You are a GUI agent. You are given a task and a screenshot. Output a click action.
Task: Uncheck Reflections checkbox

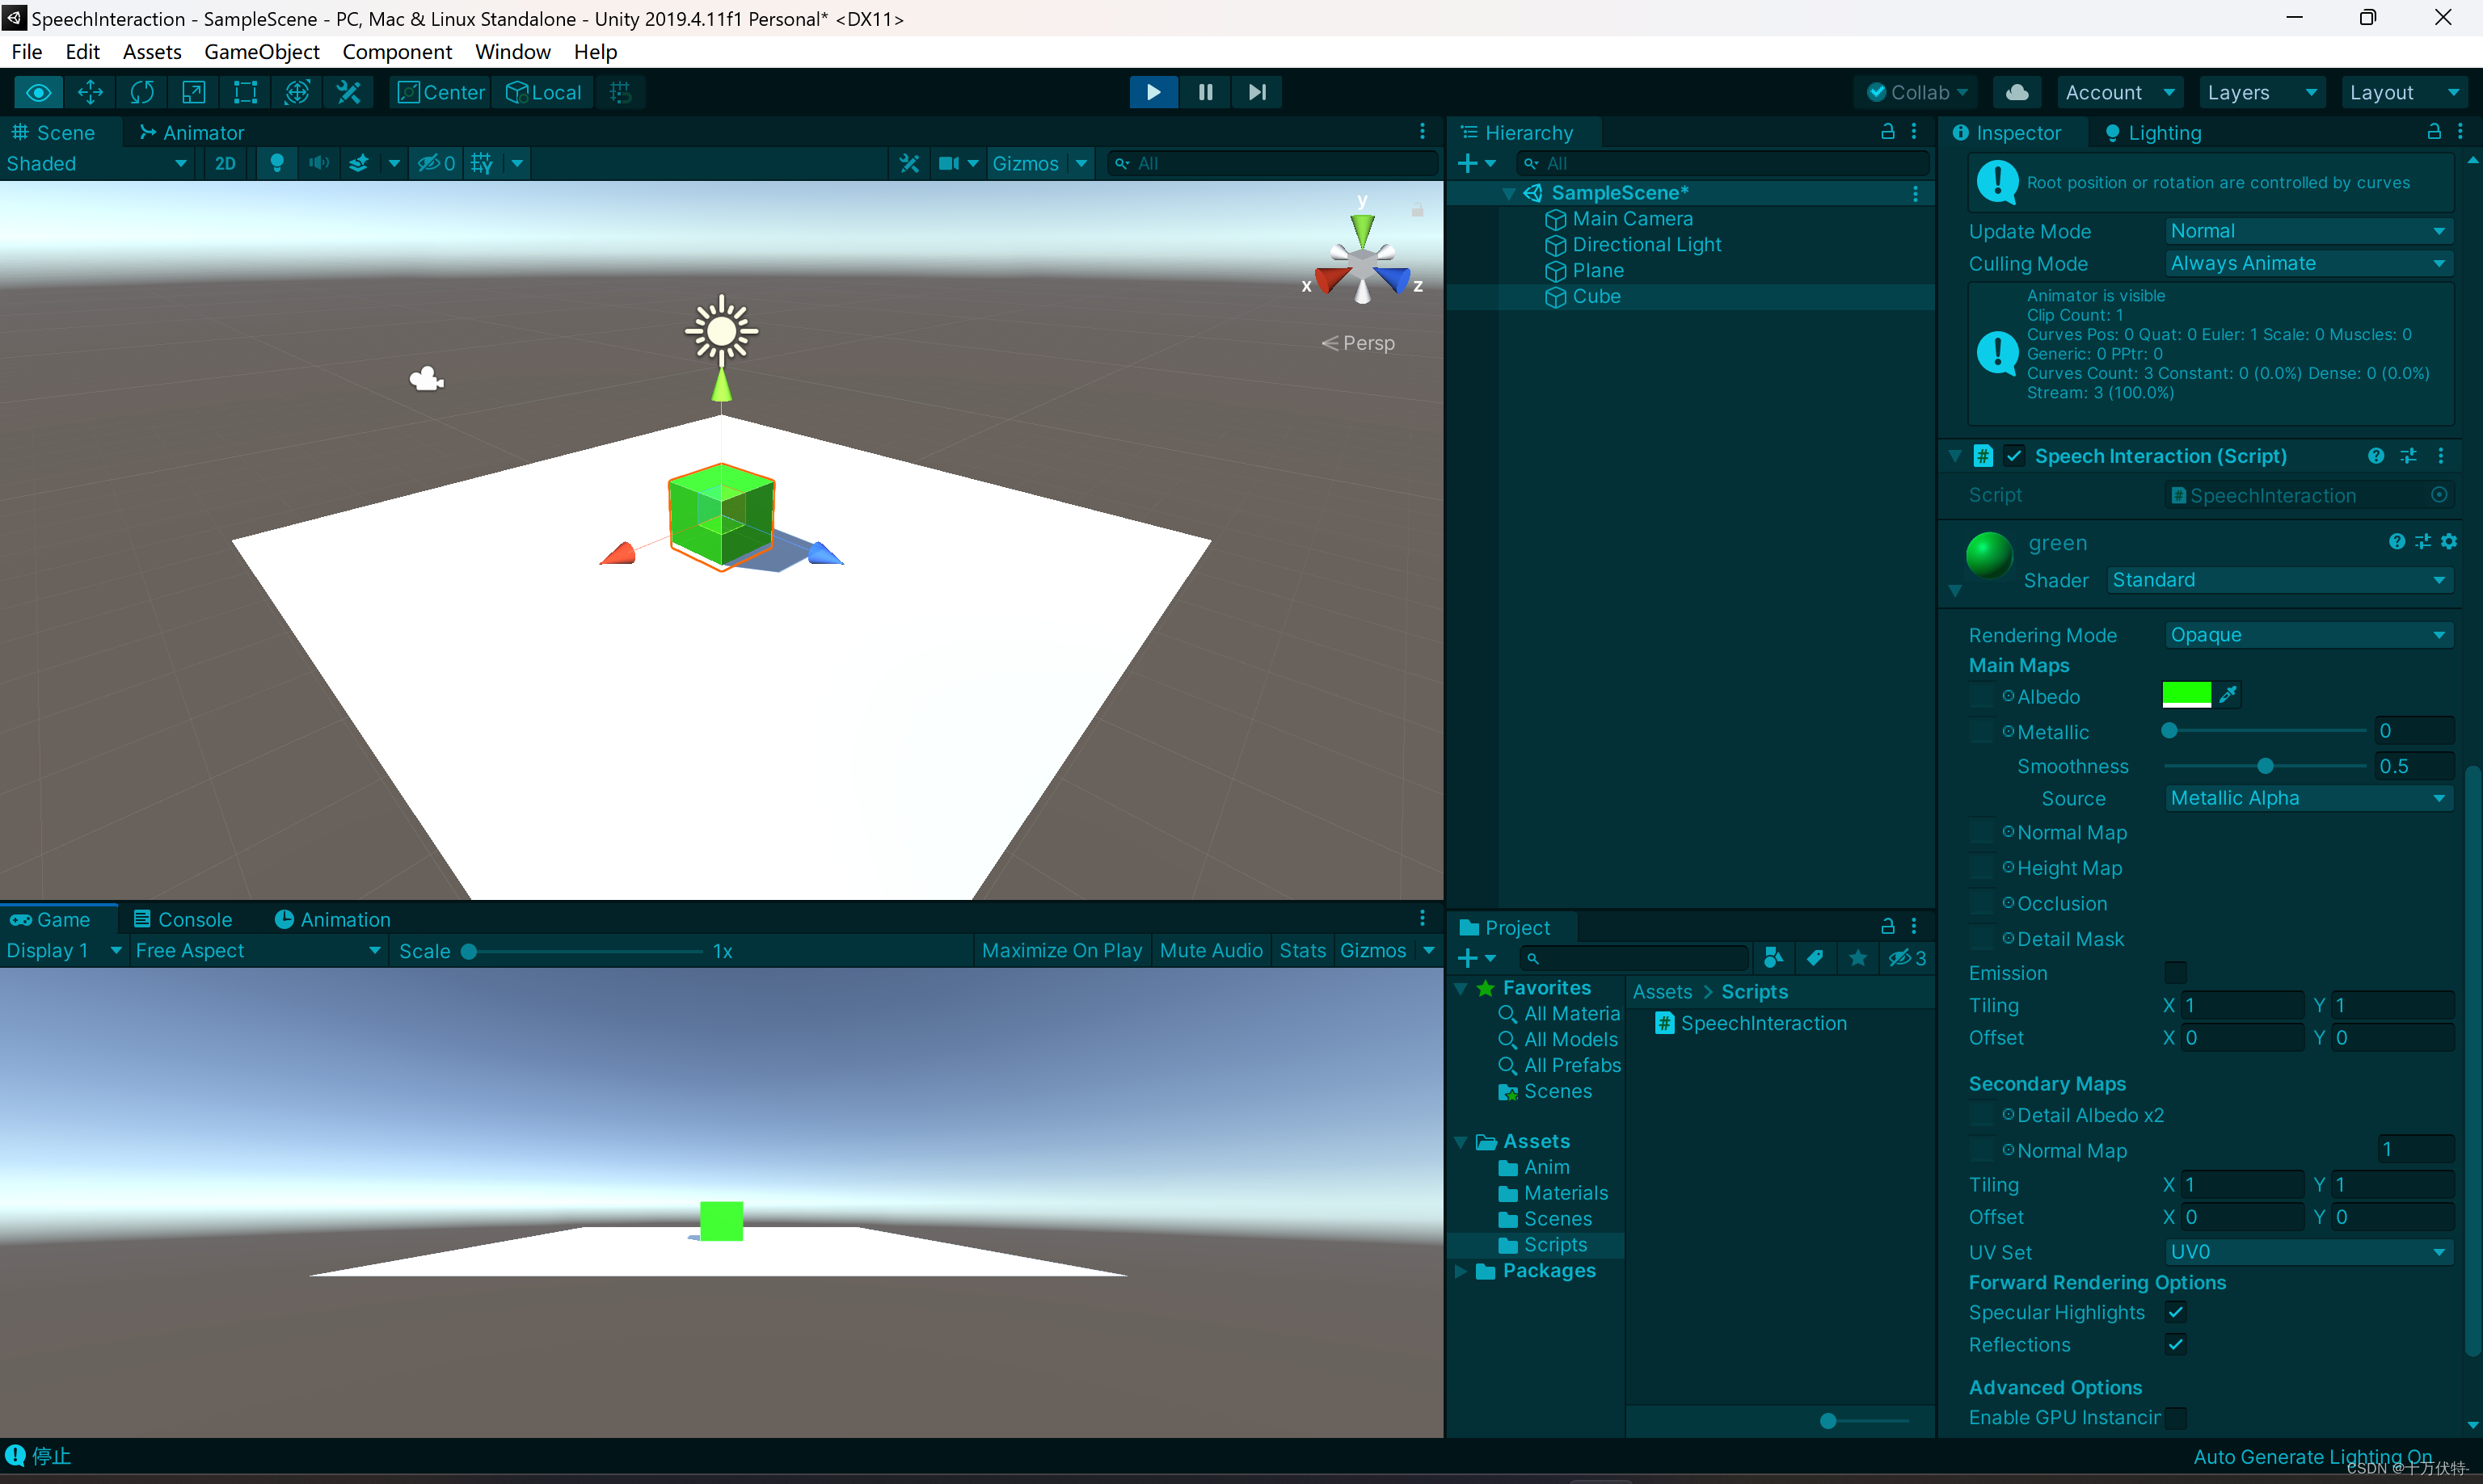coord(2175,1344)
